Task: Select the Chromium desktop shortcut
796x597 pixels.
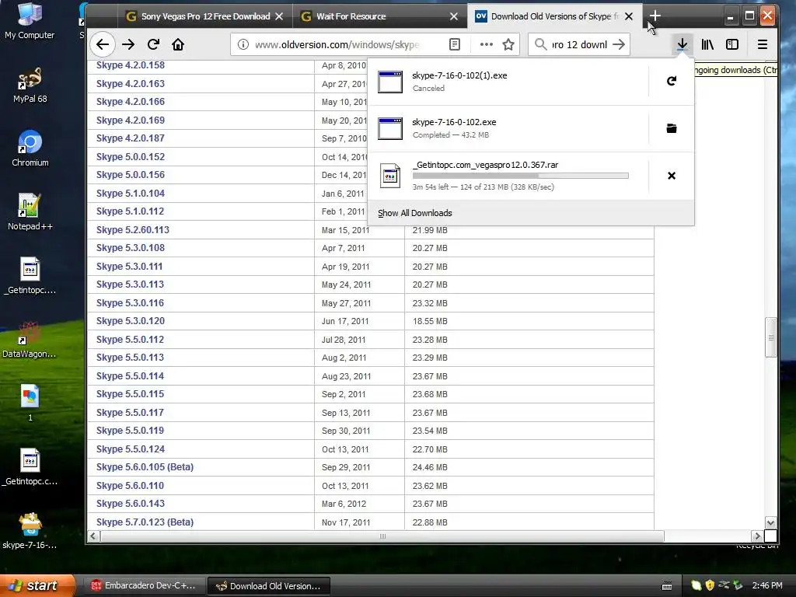Action: pyautogui.click(x=30, y=148)
